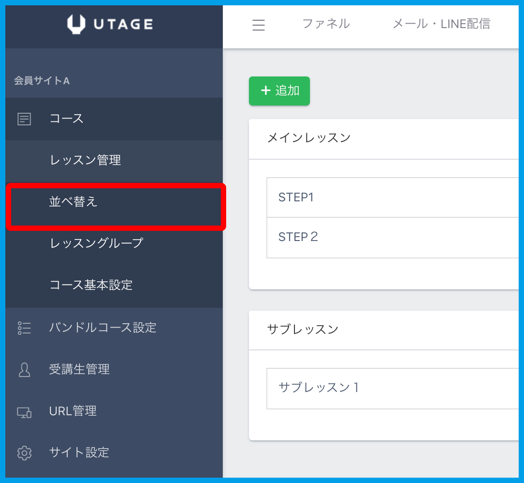Click the bundle course list icon
The image size is (524, 483).
point(24,328)
